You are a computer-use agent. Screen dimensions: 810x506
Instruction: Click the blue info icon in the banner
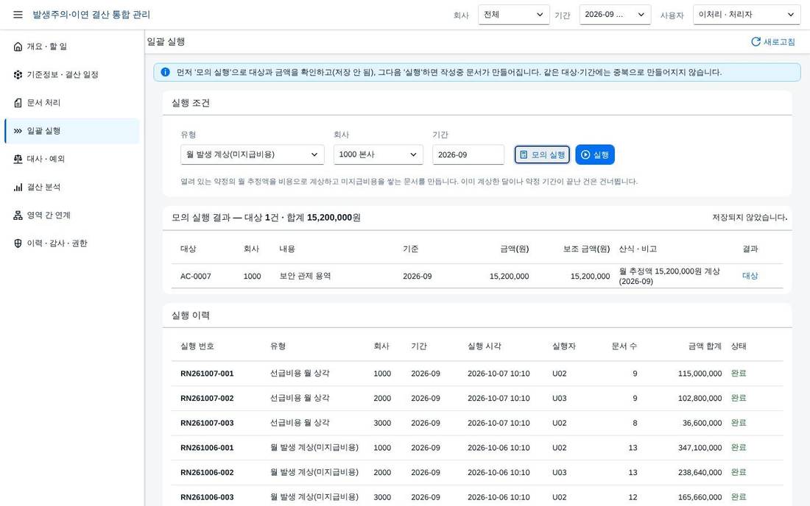click(x=165, y=72)
